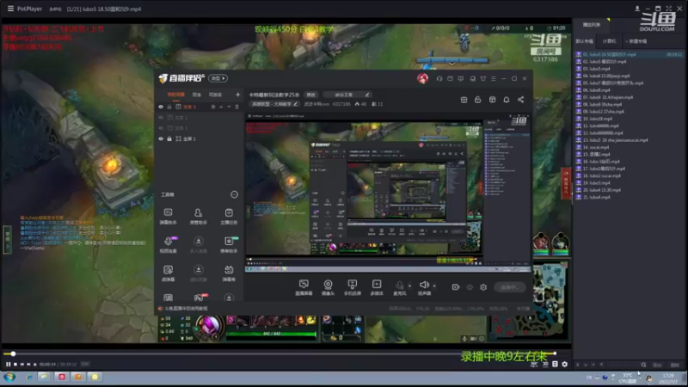Switch to the second scene tab in companion
Viewport: 688px width, 387px height.
coord(197,95)
